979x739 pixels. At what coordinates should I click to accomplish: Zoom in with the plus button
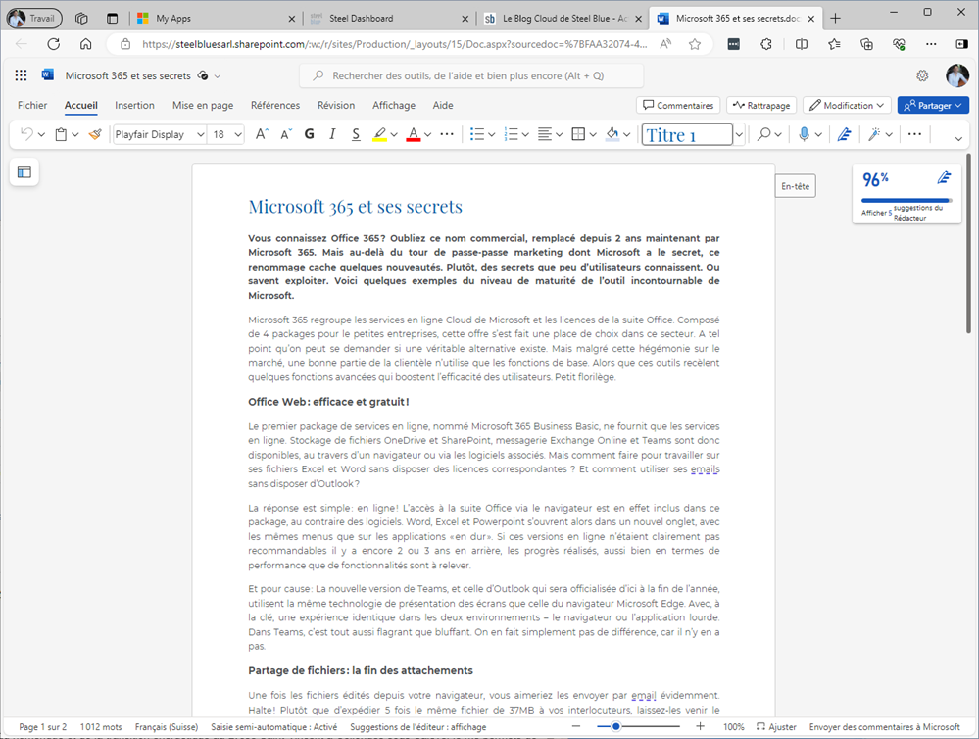coord(700,726)
